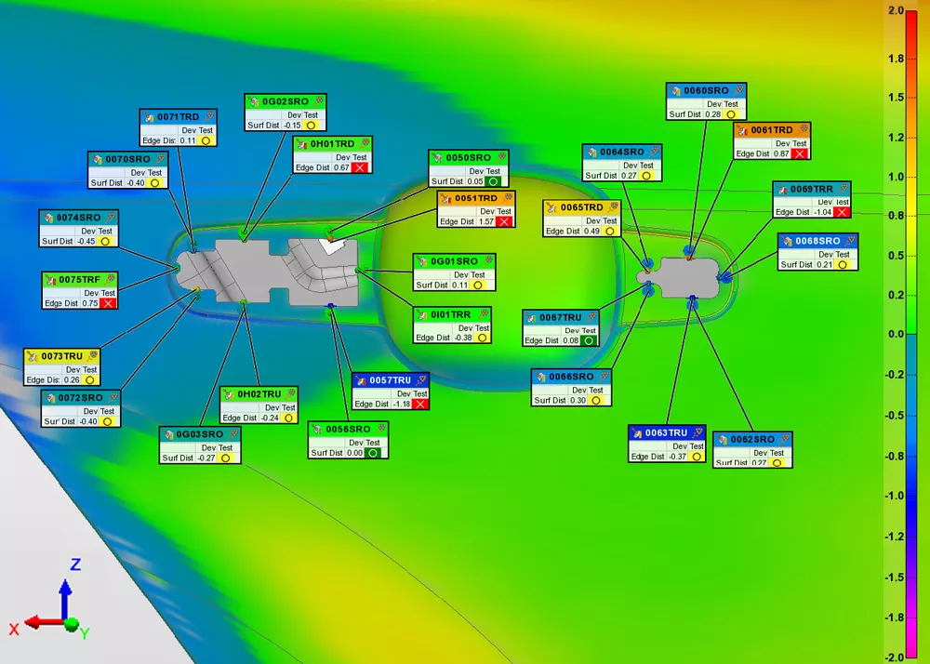930x664 pixels.
Task: Click the icon left of 0064SRO title
Action: point(591,153)
